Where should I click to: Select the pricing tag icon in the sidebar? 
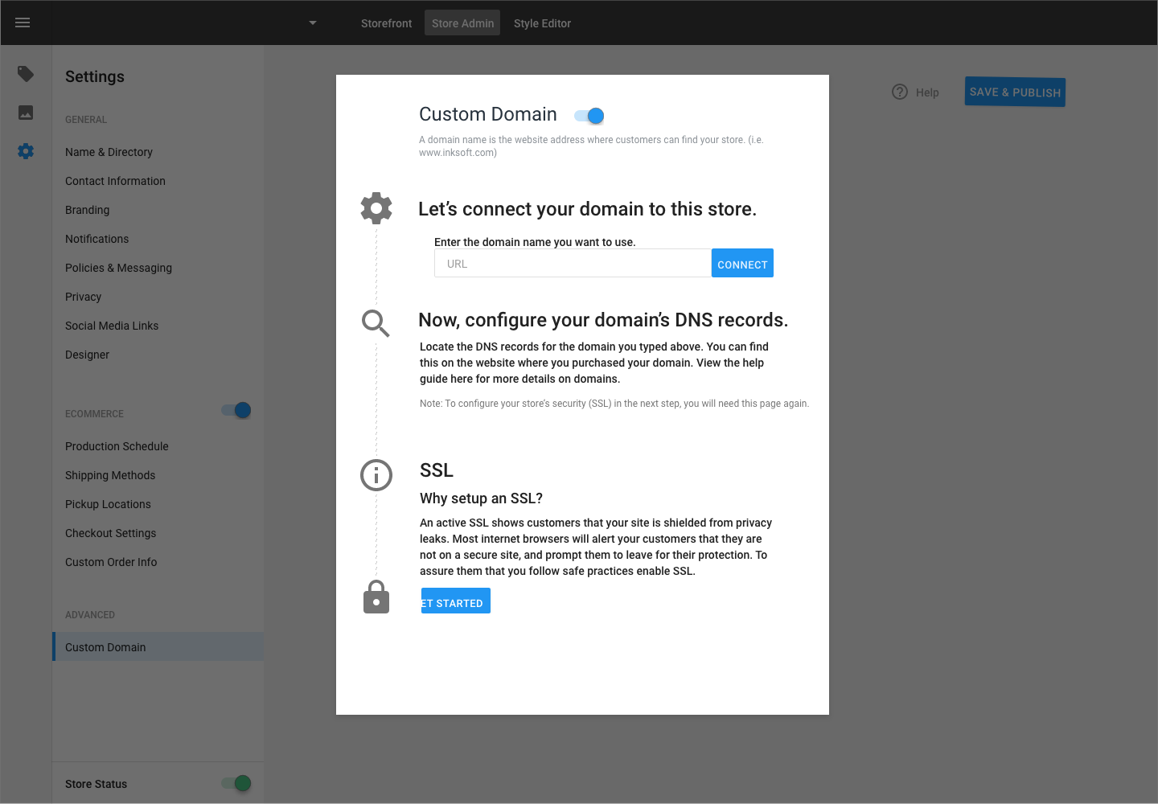25,73
